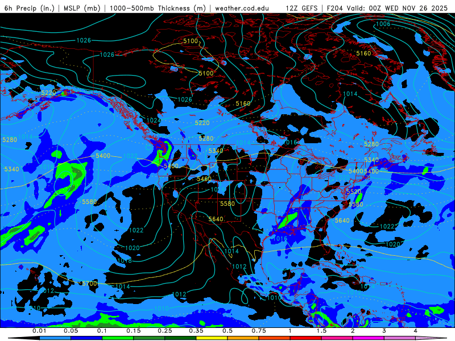Viewport: 455px width, 341px height.
Task: Select the red 1 inch legend swatch
Action: (306, 338)
